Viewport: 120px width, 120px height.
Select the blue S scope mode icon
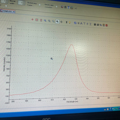[75, 23]
